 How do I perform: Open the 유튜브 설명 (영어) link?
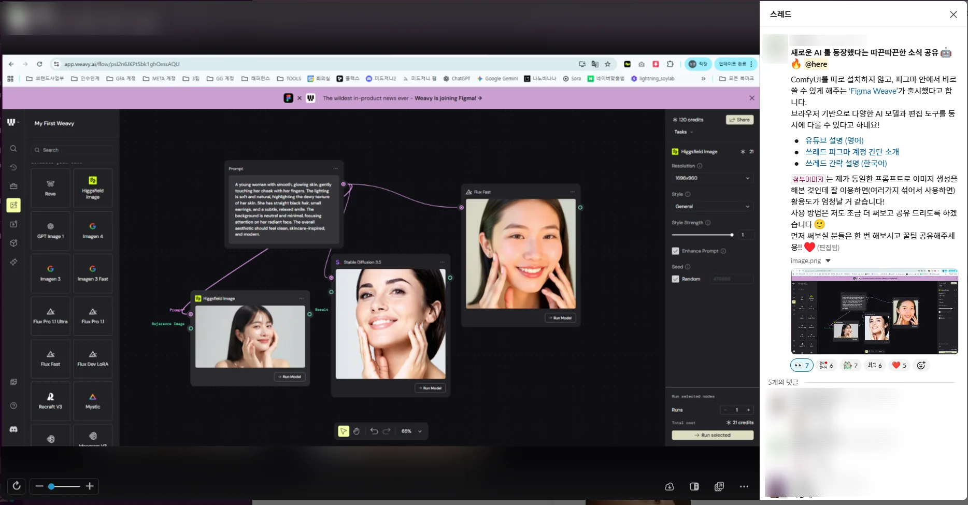834,140
